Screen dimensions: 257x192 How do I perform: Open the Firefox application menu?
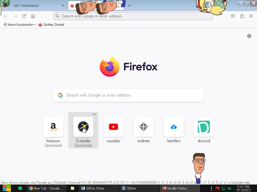[x=251, y=16]
